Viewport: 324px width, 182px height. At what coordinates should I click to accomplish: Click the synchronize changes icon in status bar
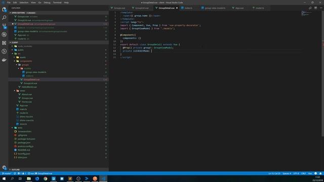click(15, 173)
